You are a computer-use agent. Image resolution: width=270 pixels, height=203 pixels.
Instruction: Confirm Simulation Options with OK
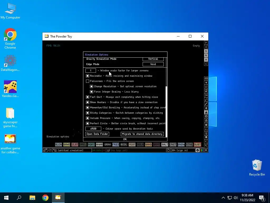[x=125, y=139]
